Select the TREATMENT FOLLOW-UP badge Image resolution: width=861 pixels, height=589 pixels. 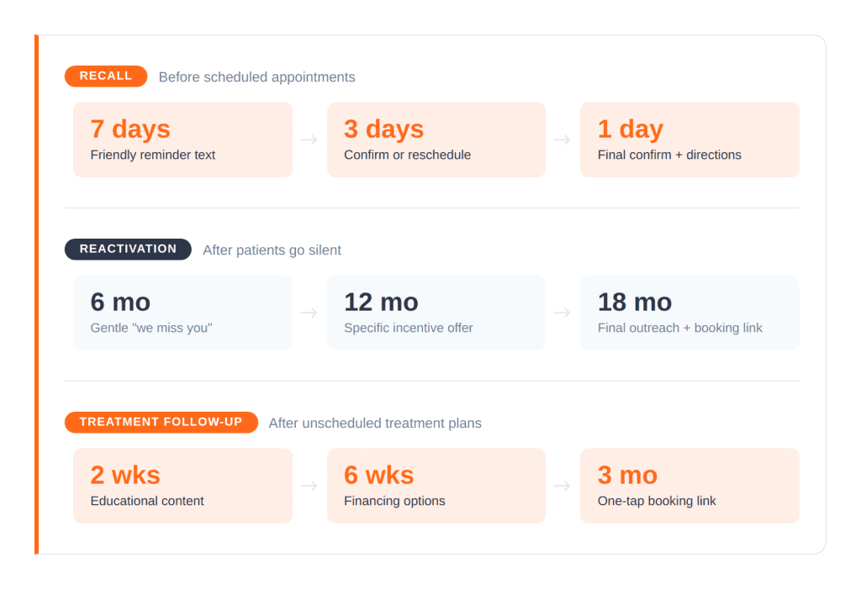[161, 423]
